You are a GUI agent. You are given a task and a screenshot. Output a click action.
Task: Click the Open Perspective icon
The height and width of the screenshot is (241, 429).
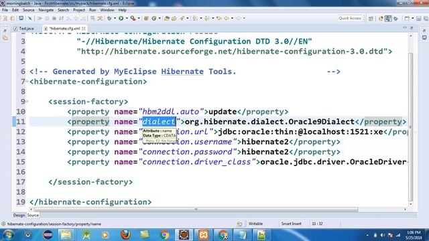[x=371, y=19]
